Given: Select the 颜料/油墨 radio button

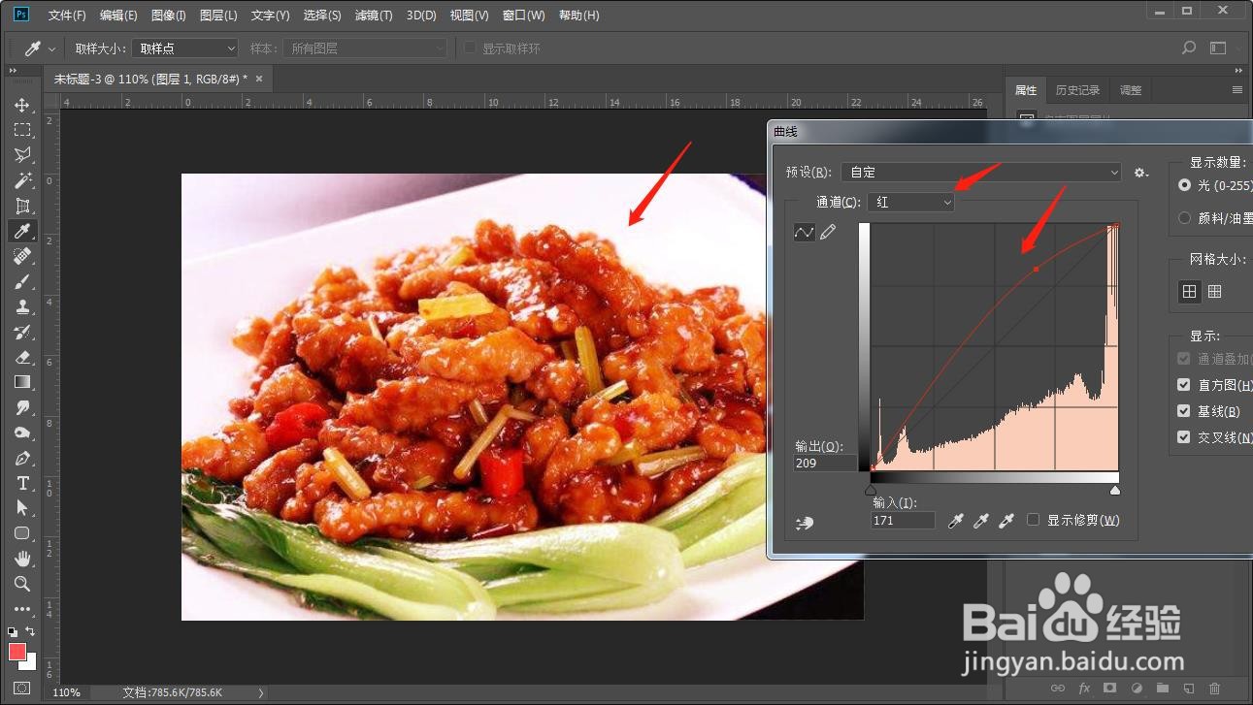Looking at the screenshot, I should click(1184, 217).
